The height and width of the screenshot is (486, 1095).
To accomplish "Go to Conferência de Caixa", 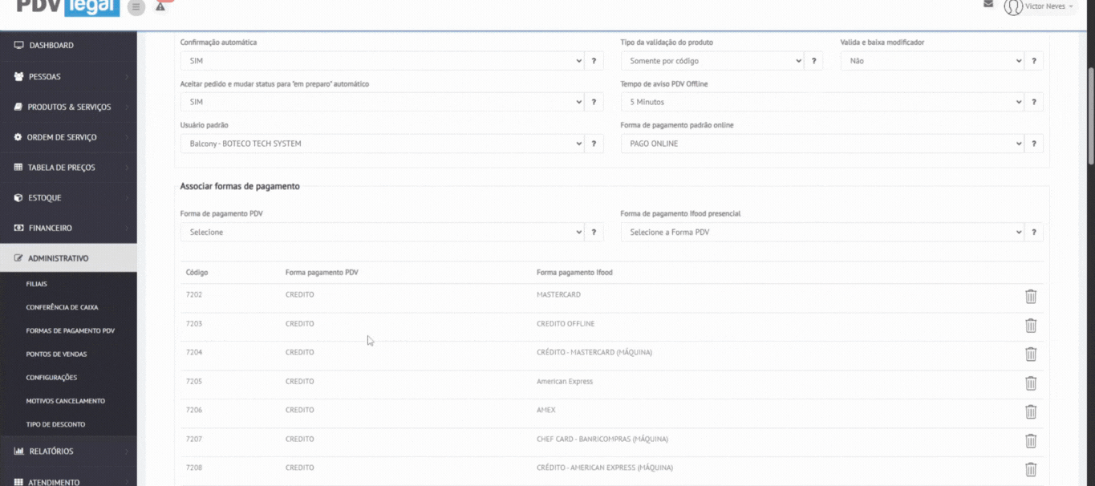I will (62, 307).
